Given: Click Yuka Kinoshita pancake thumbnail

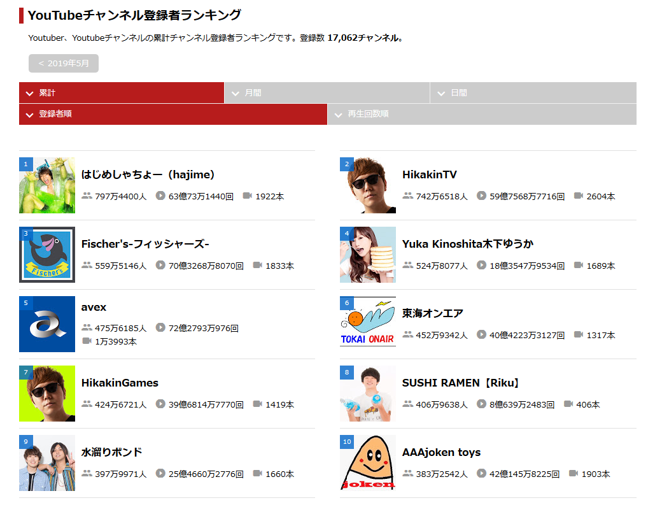Looking at the screenshot, I should pyautogui.click(x=368, y=255).
